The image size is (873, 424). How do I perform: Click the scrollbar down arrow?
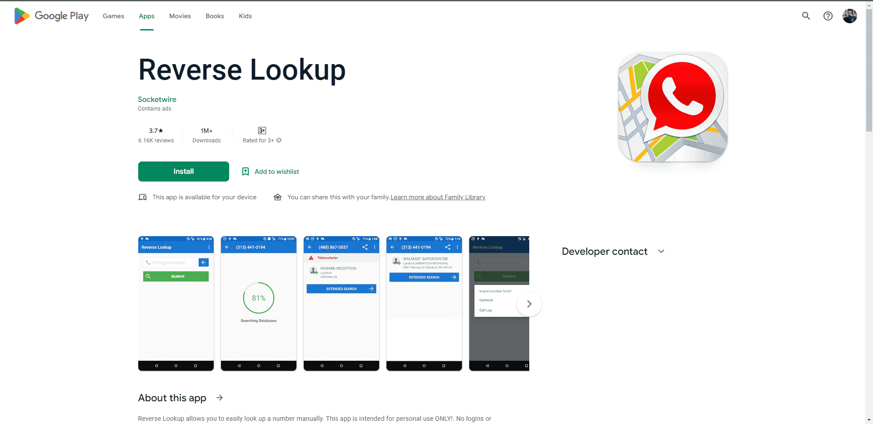[869, 420]
